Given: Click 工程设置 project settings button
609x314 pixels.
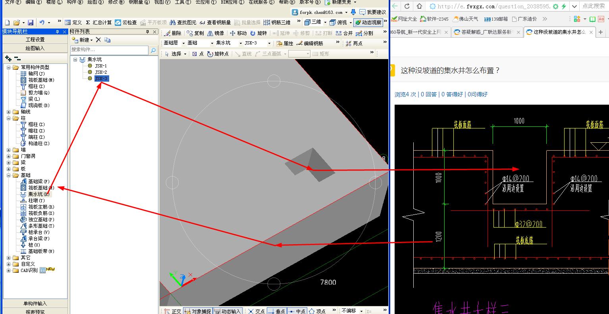Looking at the screenshot, I should 35,40.
